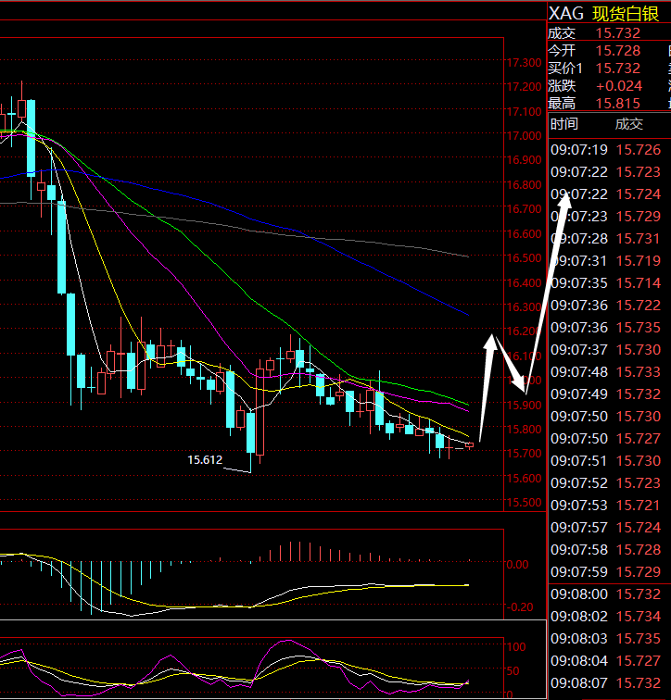The image size is (671, 700).
Task: Click the 50 level on oscillator axis
Action: tap(513, 671)
